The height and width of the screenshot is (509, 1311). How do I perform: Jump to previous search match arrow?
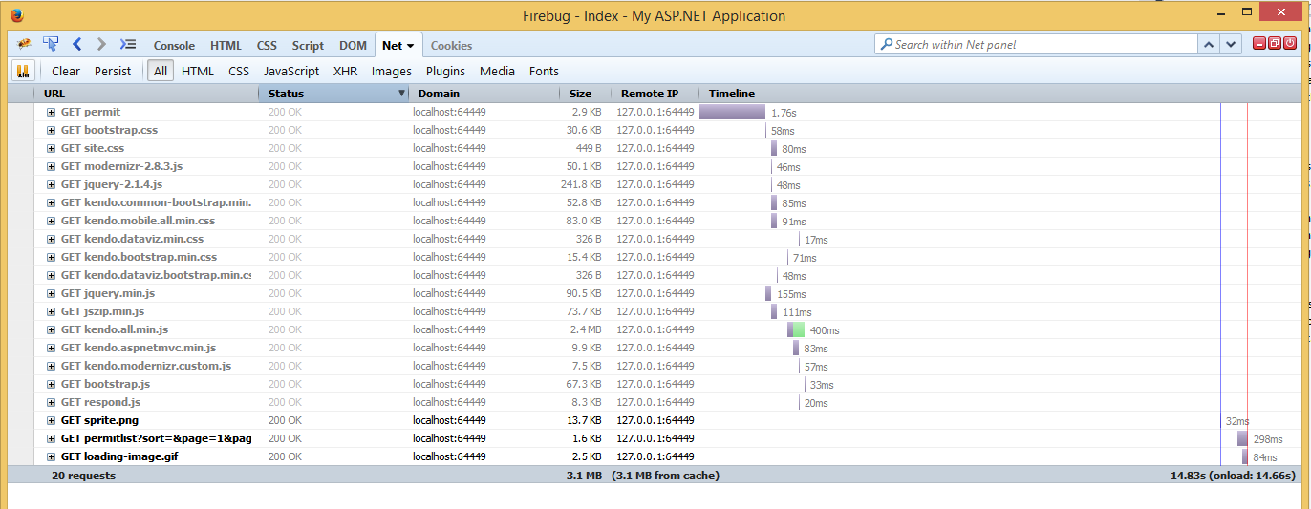click(1209, 44)
